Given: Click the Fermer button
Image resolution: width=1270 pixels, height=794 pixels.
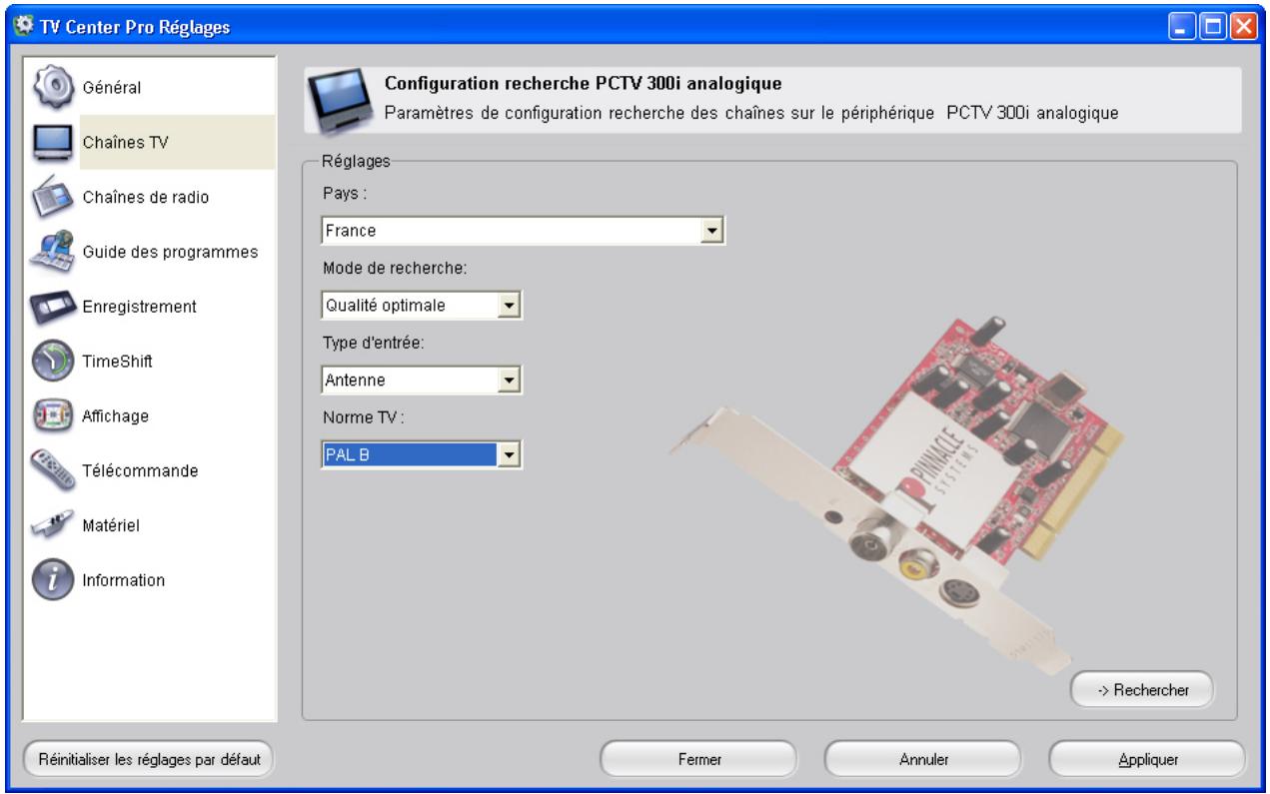Looking at the screenshot, I should [x=698, y=759].
